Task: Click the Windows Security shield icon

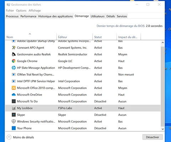Action: coord(14,121)
